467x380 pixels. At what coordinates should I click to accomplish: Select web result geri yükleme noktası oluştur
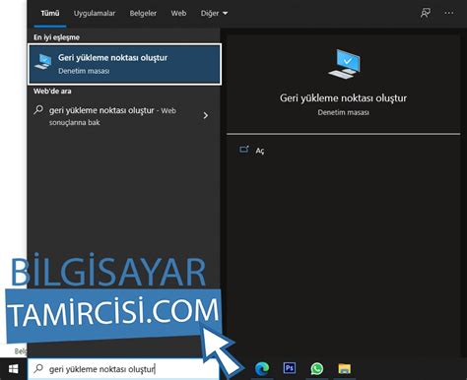112,116
